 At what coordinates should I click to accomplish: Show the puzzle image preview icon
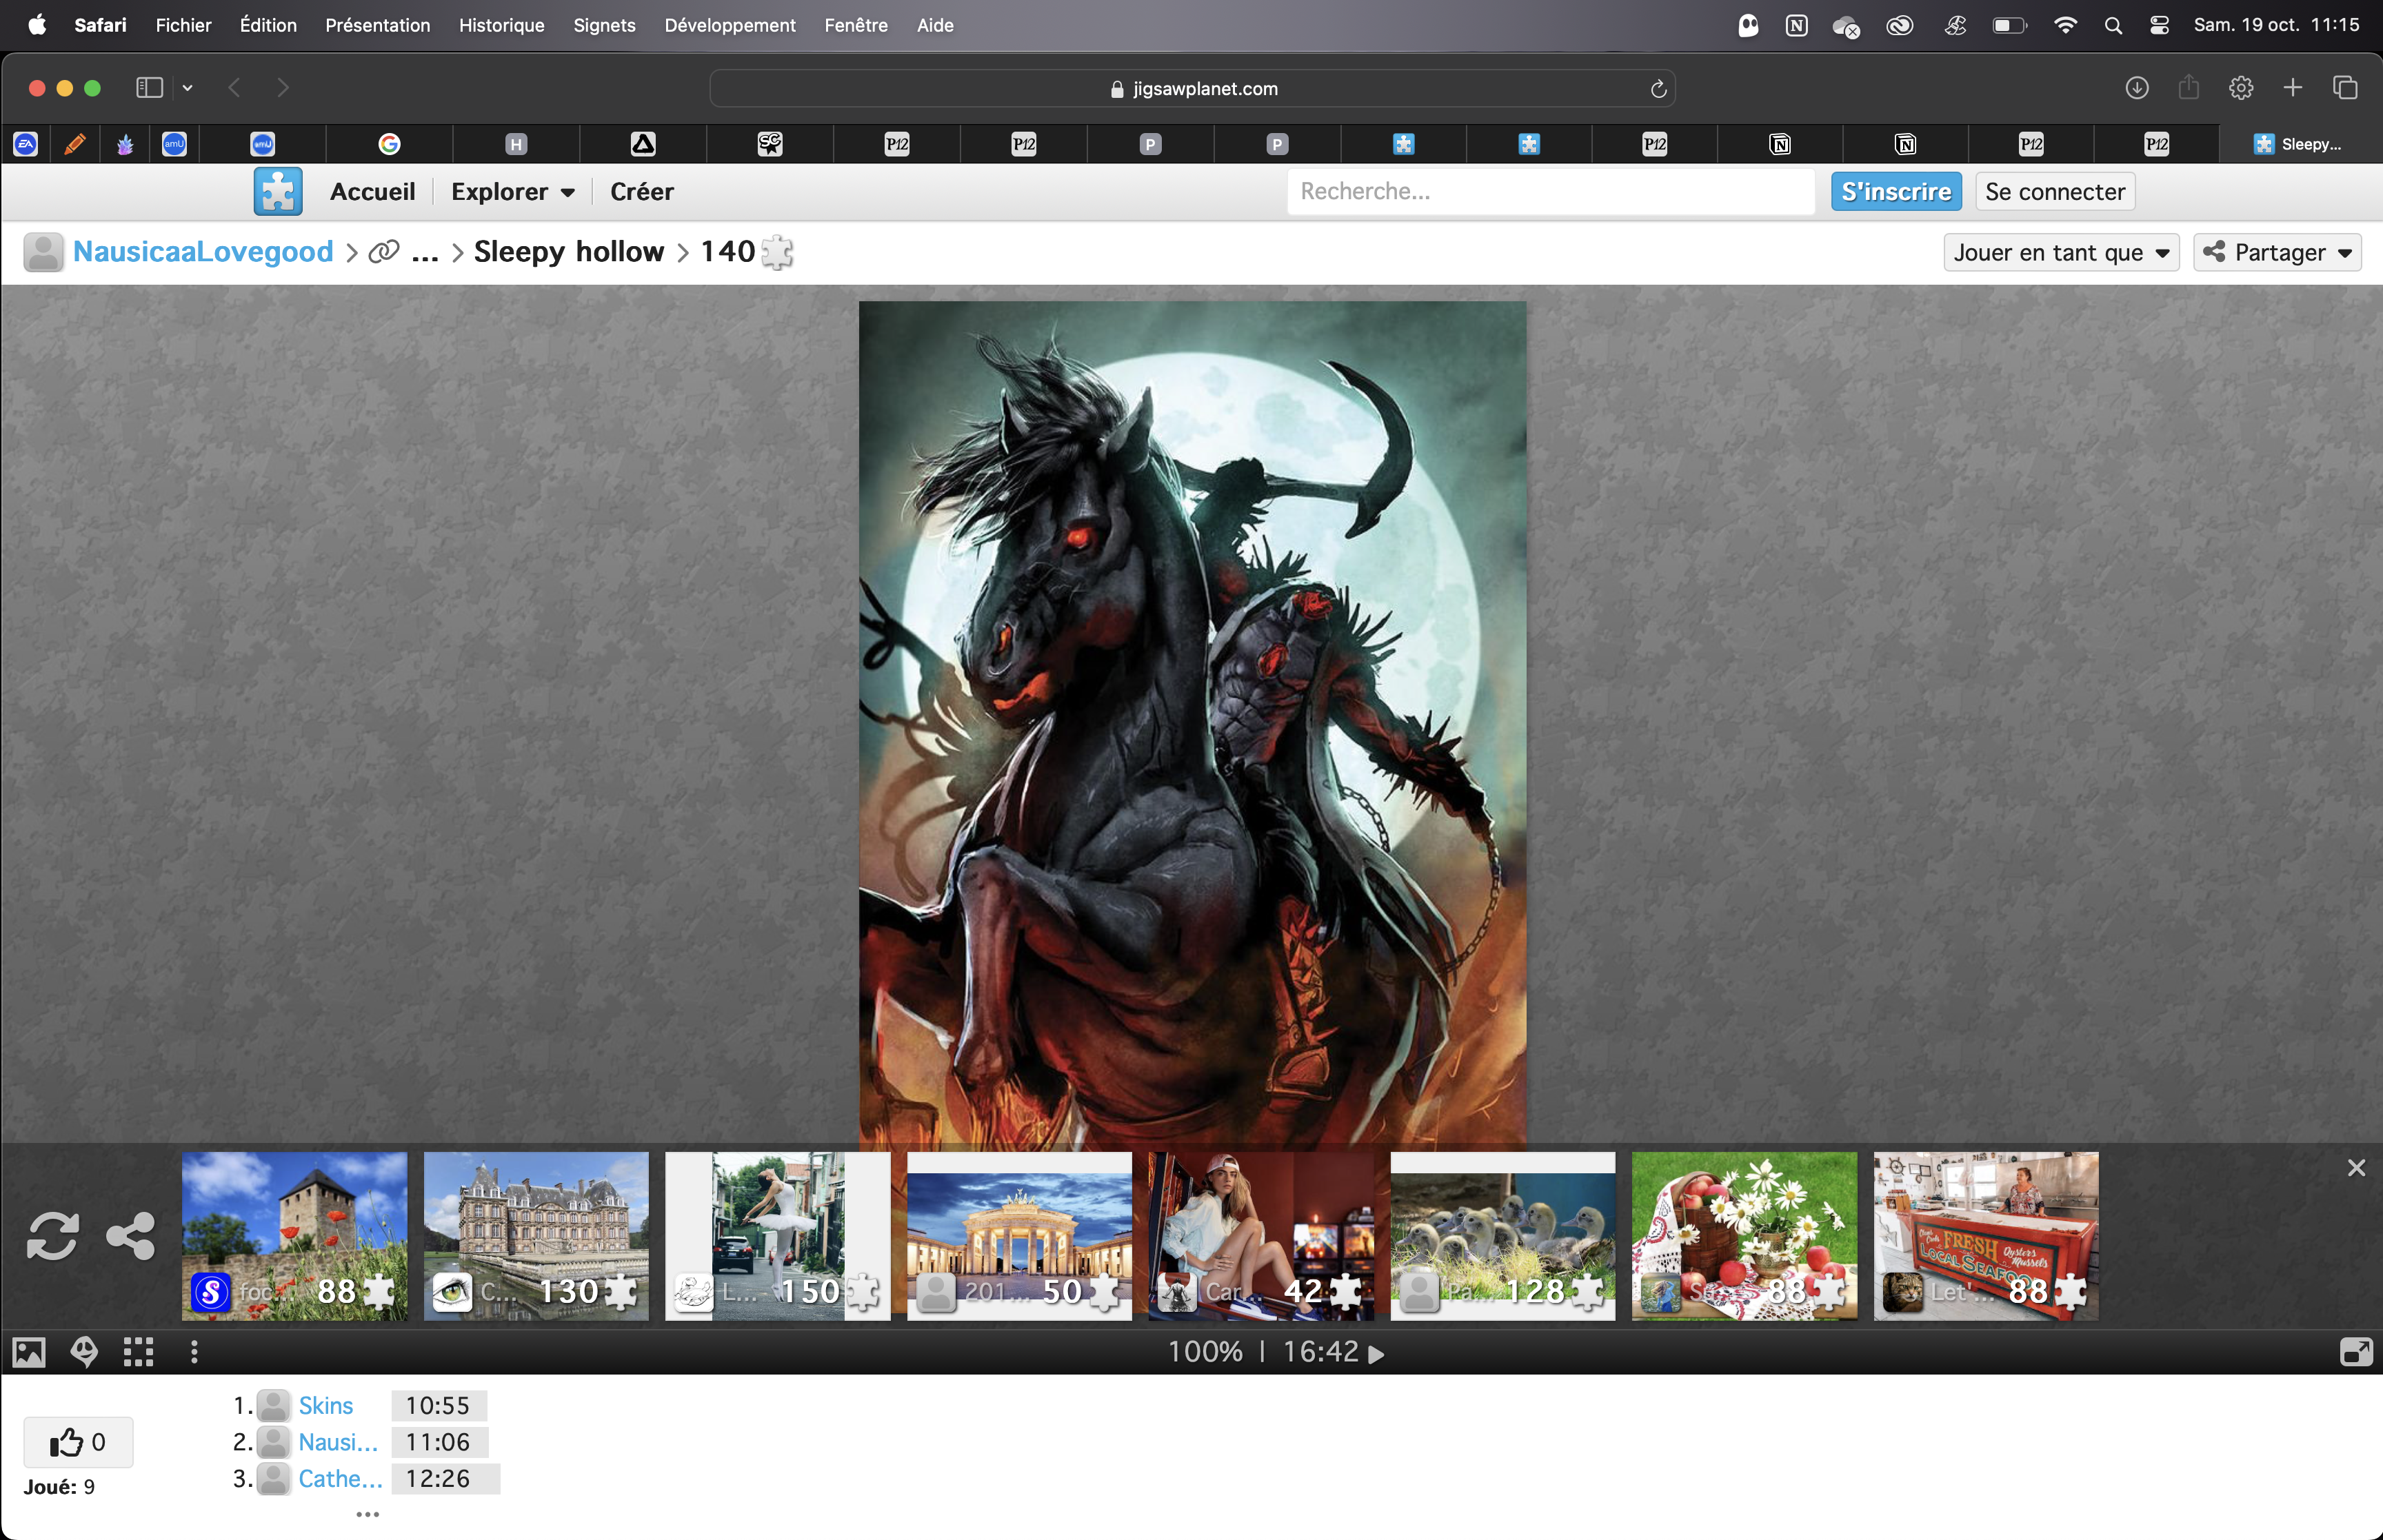29,1353
